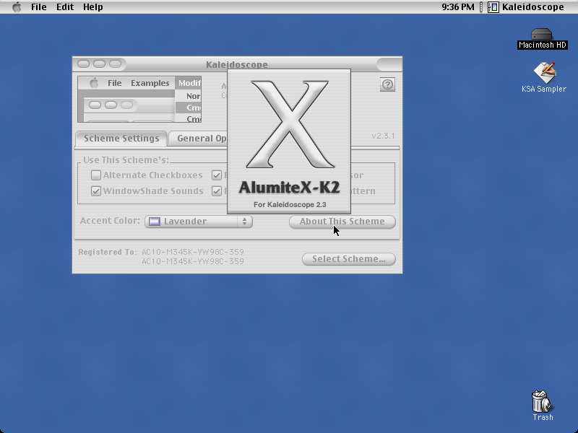
Task: Click the Kaleidoscope application menu icon
Action: (x=493, y=7)
